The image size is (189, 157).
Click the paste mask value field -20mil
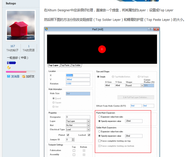point(134,121)
